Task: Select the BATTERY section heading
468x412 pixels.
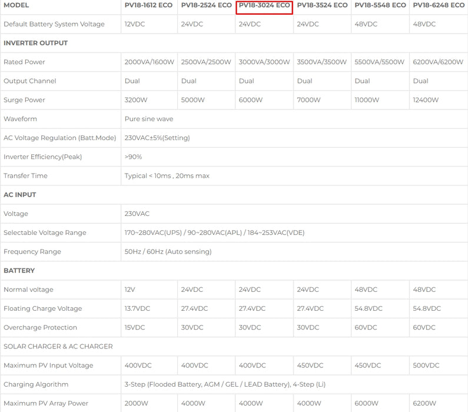Action: (19, 271)
